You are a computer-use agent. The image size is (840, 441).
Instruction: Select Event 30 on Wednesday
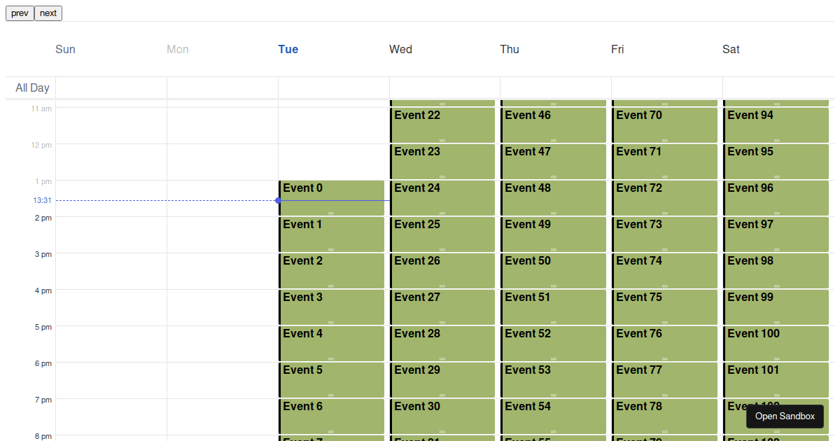443,416
